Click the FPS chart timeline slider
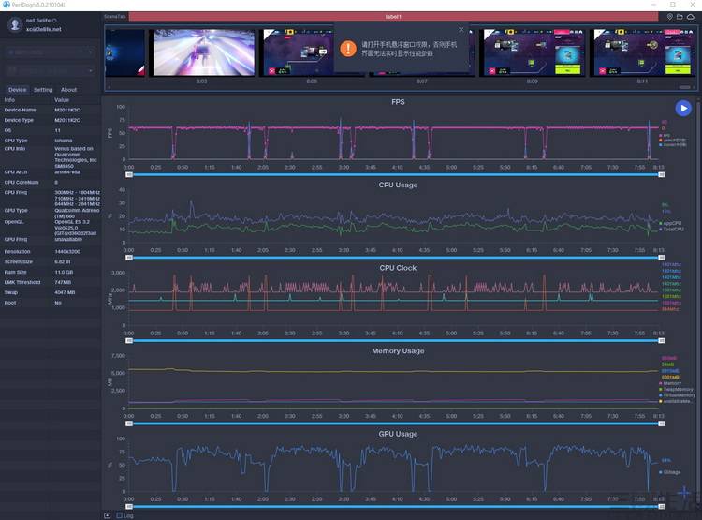 click(393, 174)
